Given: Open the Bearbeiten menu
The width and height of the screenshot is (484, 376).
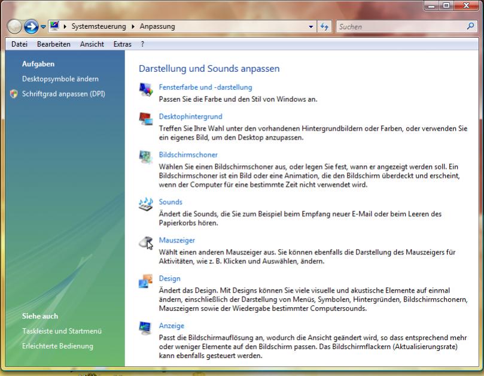Looking at the screenshot, I should pyautogui.click(x=54, y=44).
